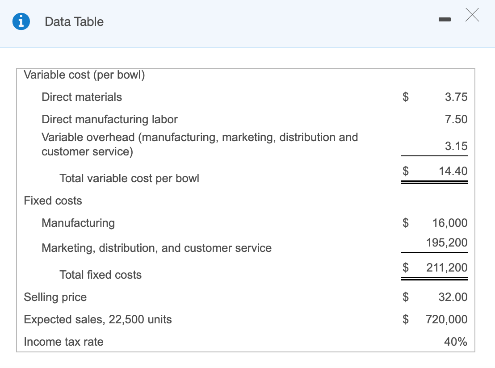Click the Fixed costs heading
The width and height of the screenshot is (495, 368).
(x=53, y=201)
